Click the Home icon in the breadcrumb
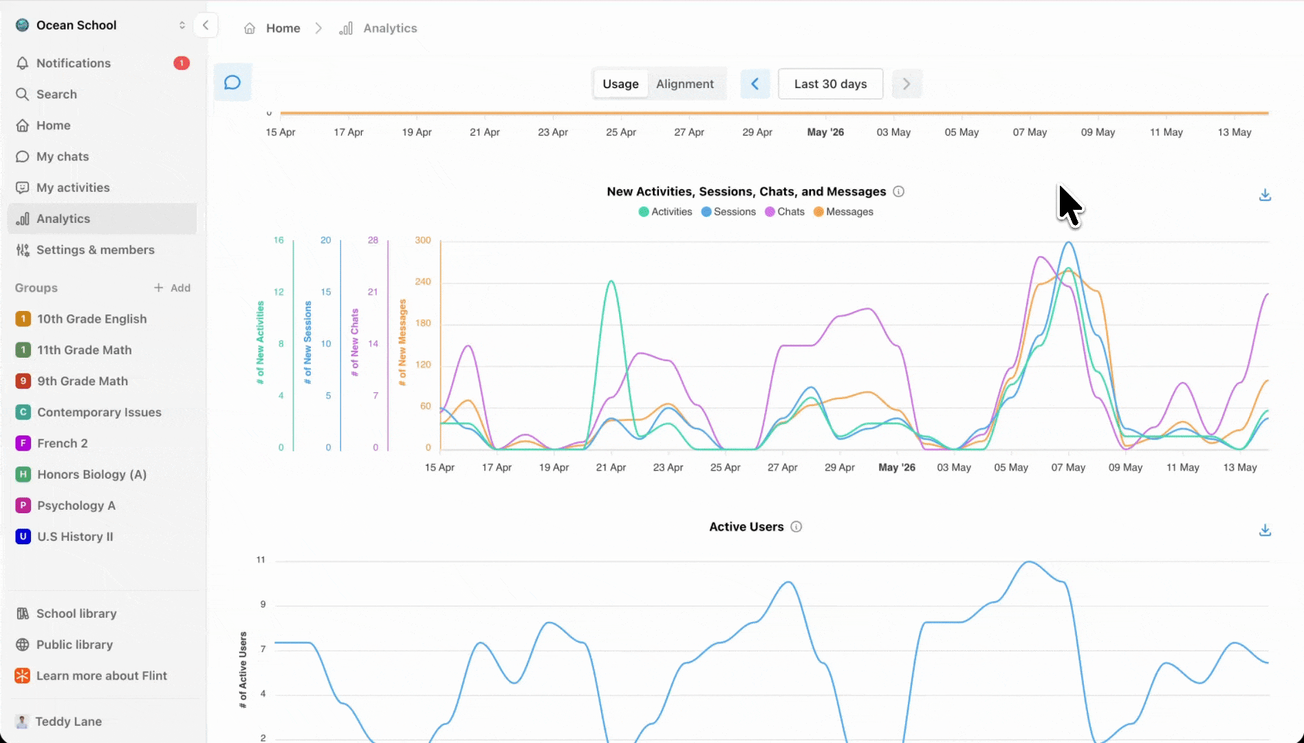The image size is (1304, 743). [x=250, y=28]
